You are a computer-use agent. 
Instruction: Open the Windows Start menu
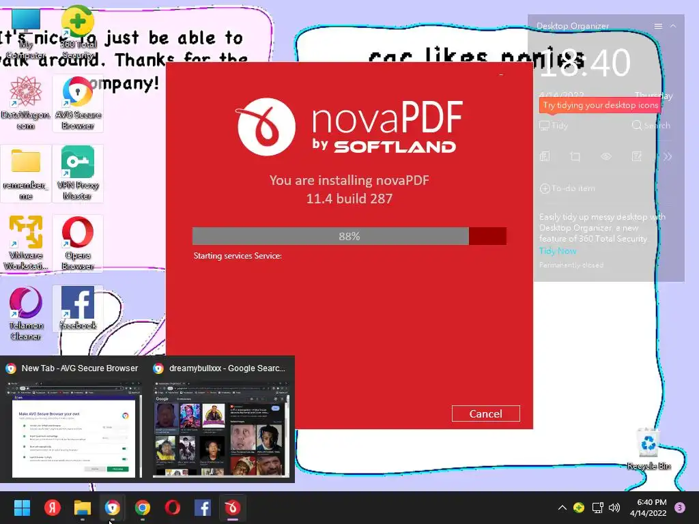(22, 508)
